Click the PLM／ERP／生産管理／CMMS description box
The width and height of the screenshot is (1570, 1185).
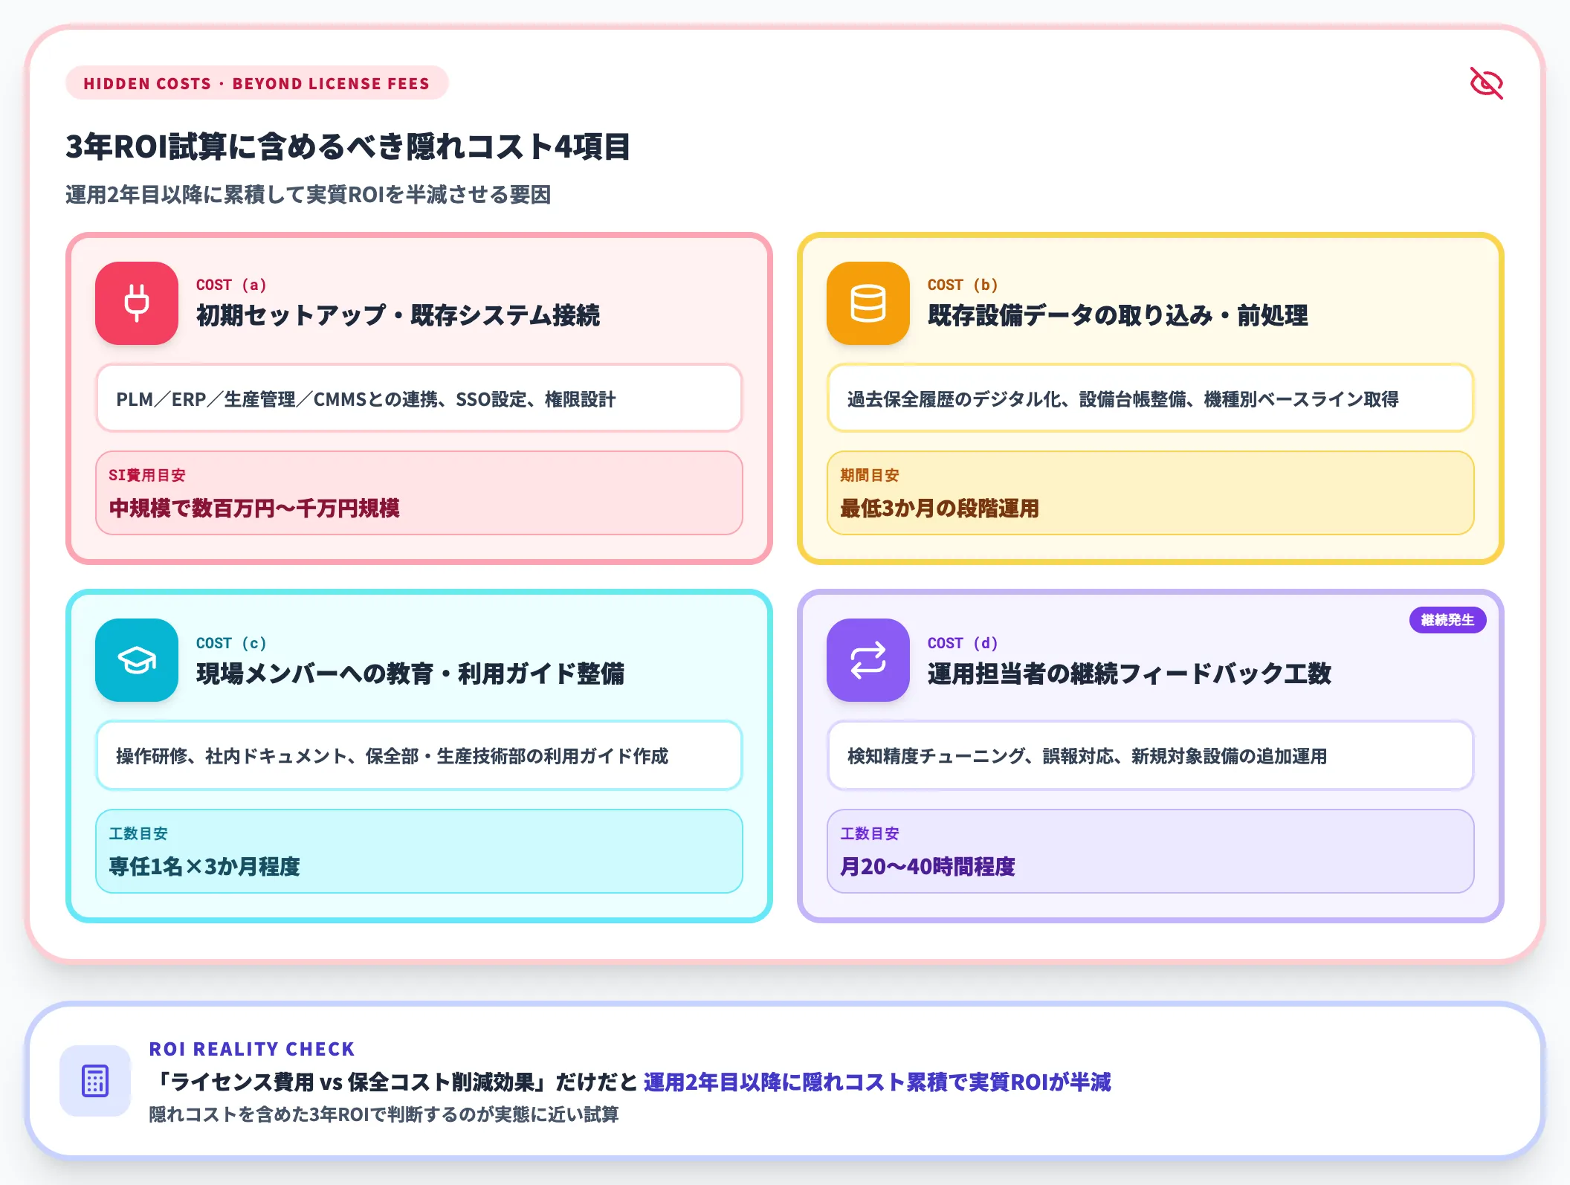click(419, 398)
